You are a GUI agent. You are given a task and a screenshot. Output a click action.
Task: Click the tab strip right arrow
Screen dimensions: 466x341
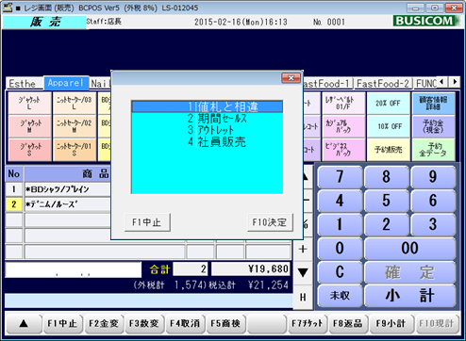click(x=455, y=82)
